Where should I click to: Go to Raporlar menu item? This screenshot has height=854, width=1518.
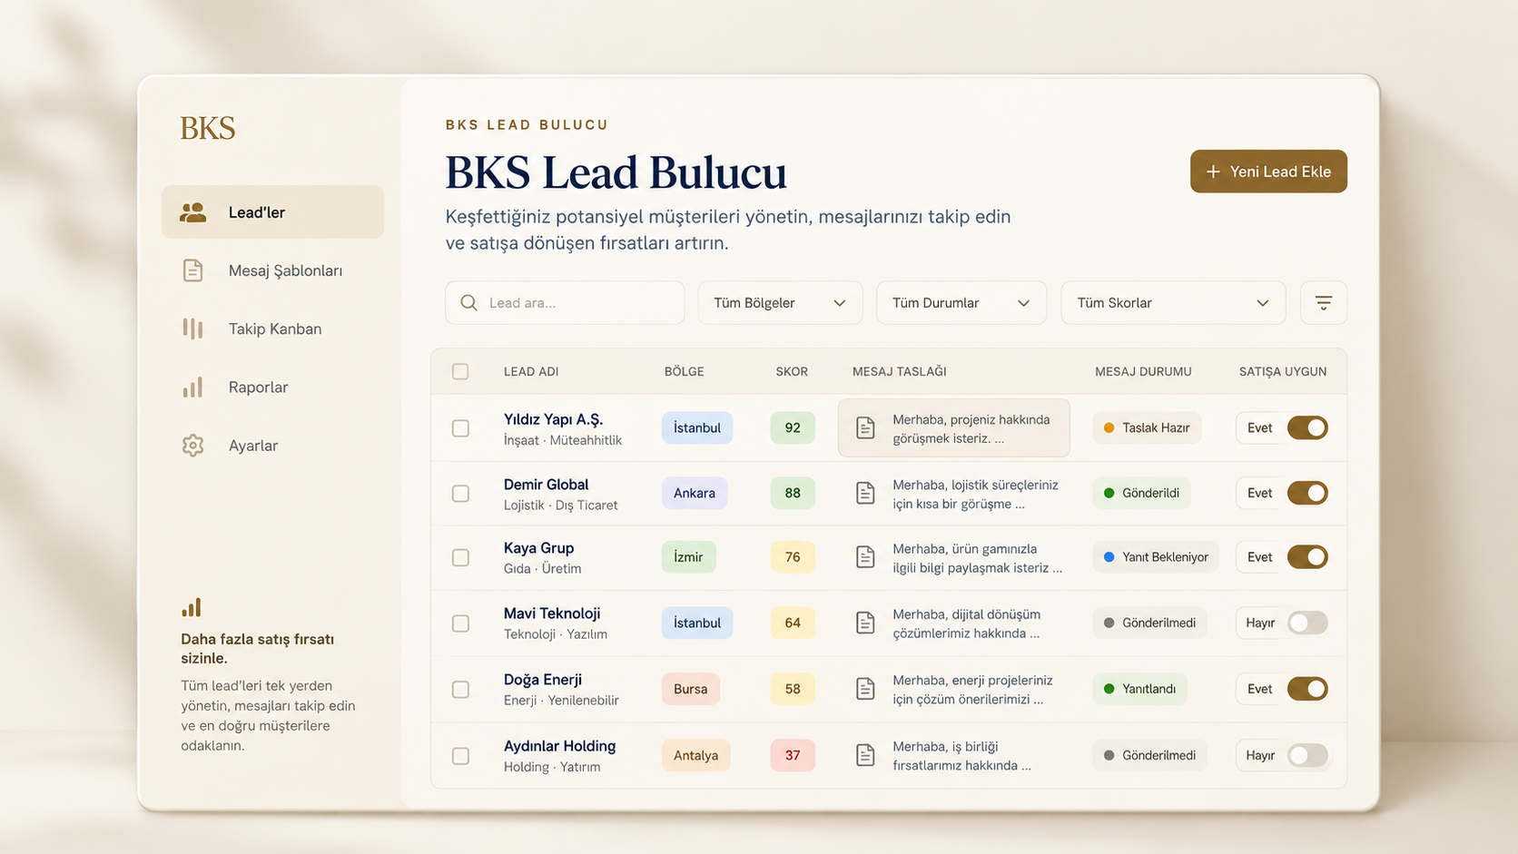tap(272, 387)
